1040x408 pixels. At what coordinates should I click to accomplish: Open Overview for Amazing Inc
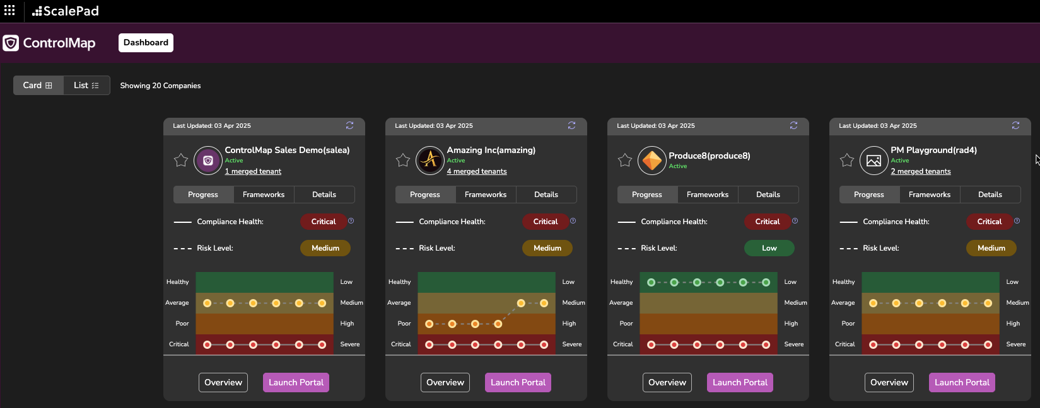coord(445,382)
